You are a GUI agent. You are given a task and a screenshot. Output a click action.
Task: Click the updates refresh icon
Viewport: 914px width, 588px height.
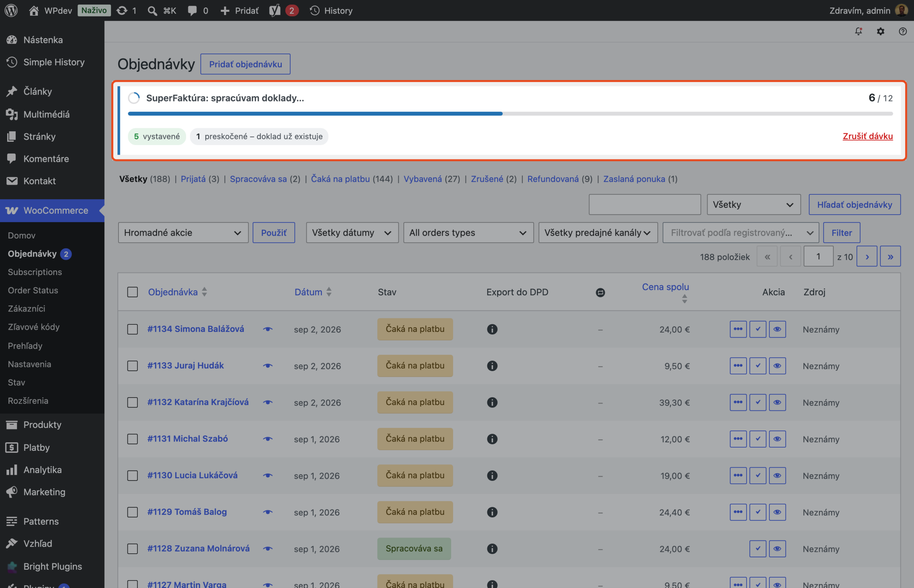(x=122, y=10)
